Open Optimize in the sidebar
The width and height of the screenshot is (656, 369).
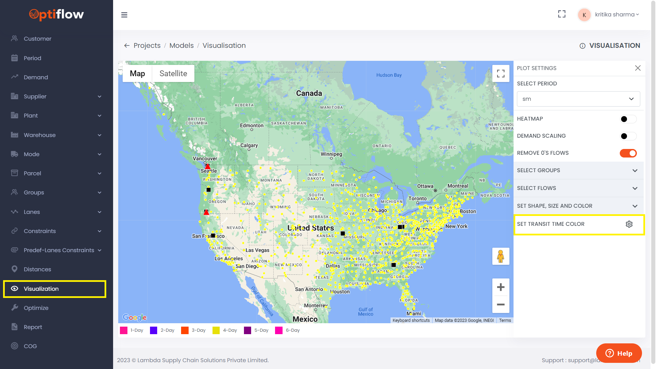point(36,308)
